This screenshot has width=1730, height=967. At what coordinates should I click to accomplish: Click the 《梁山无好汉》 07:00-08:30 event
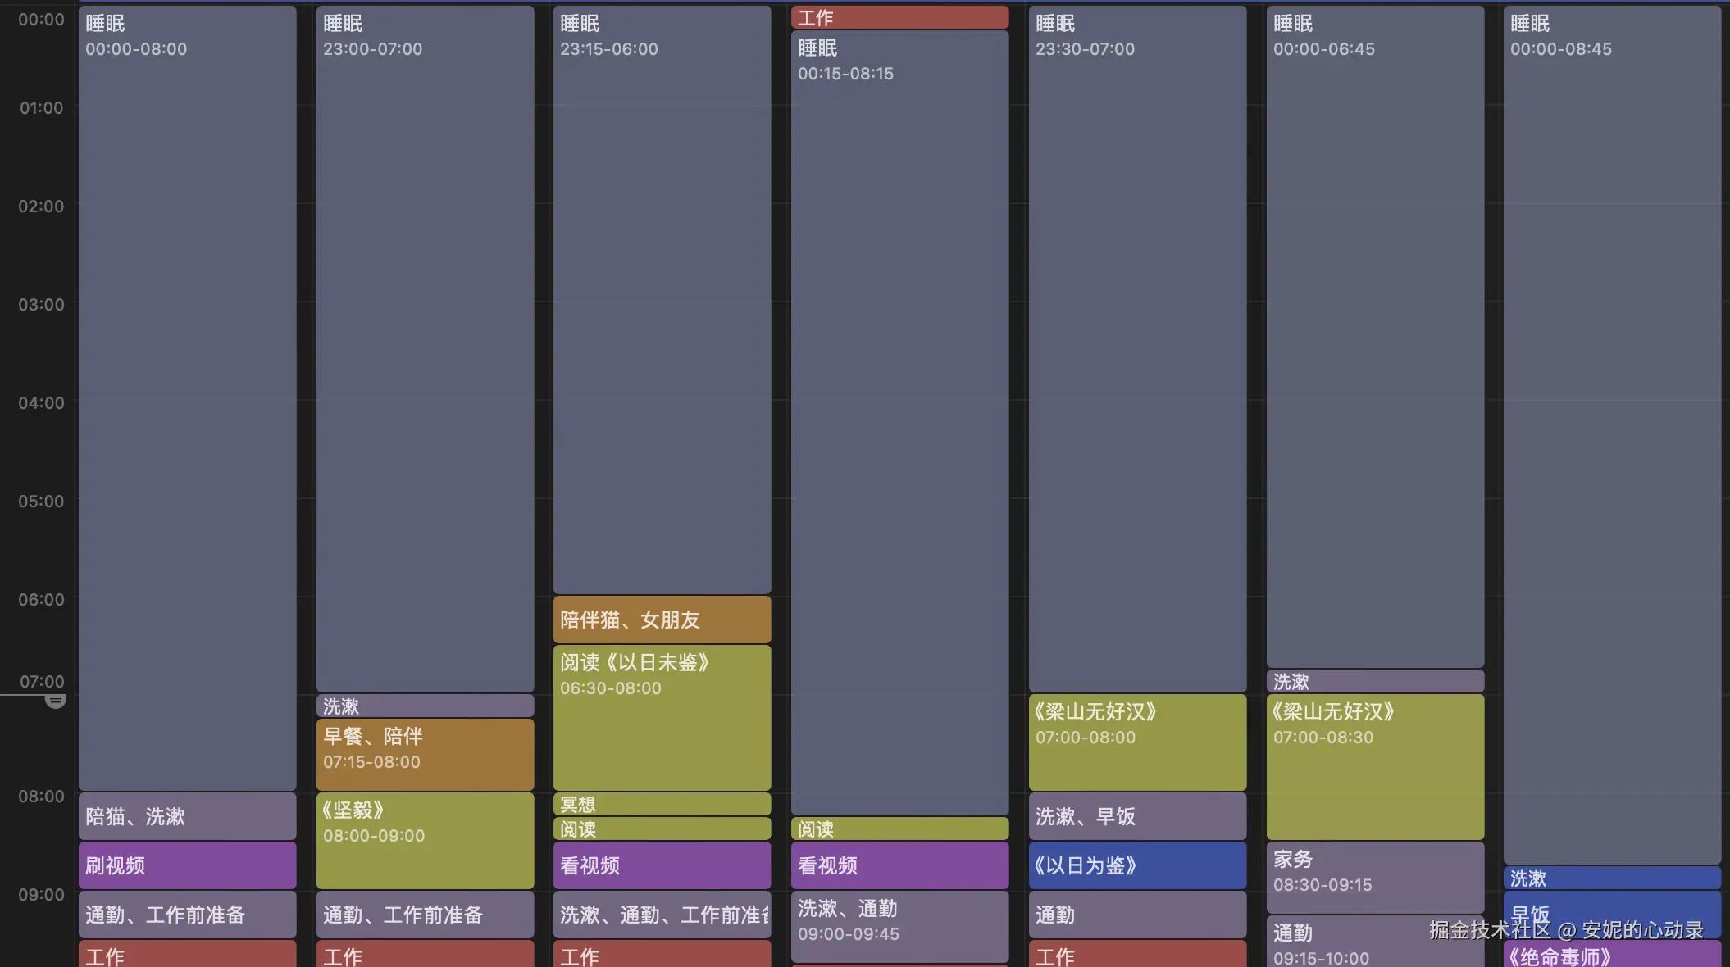pyautogui.click(x=1375, y=766)
